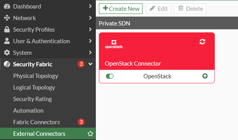Click the Delete button
This screenshot has height=140, width=238.
(190, 8)
